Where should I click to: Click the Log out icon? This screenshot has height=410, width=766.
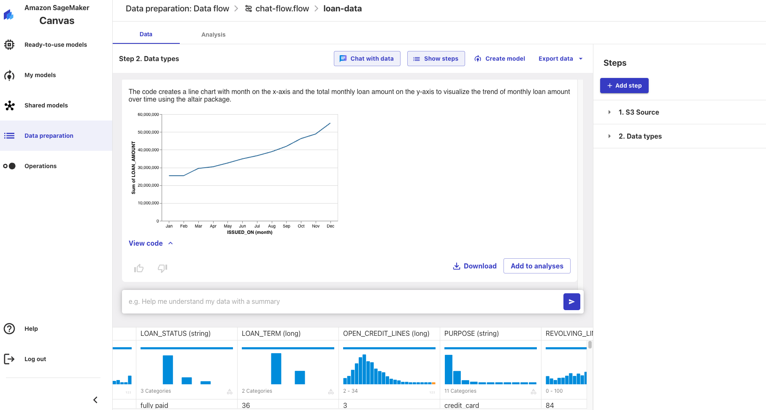tap(9, 359)
